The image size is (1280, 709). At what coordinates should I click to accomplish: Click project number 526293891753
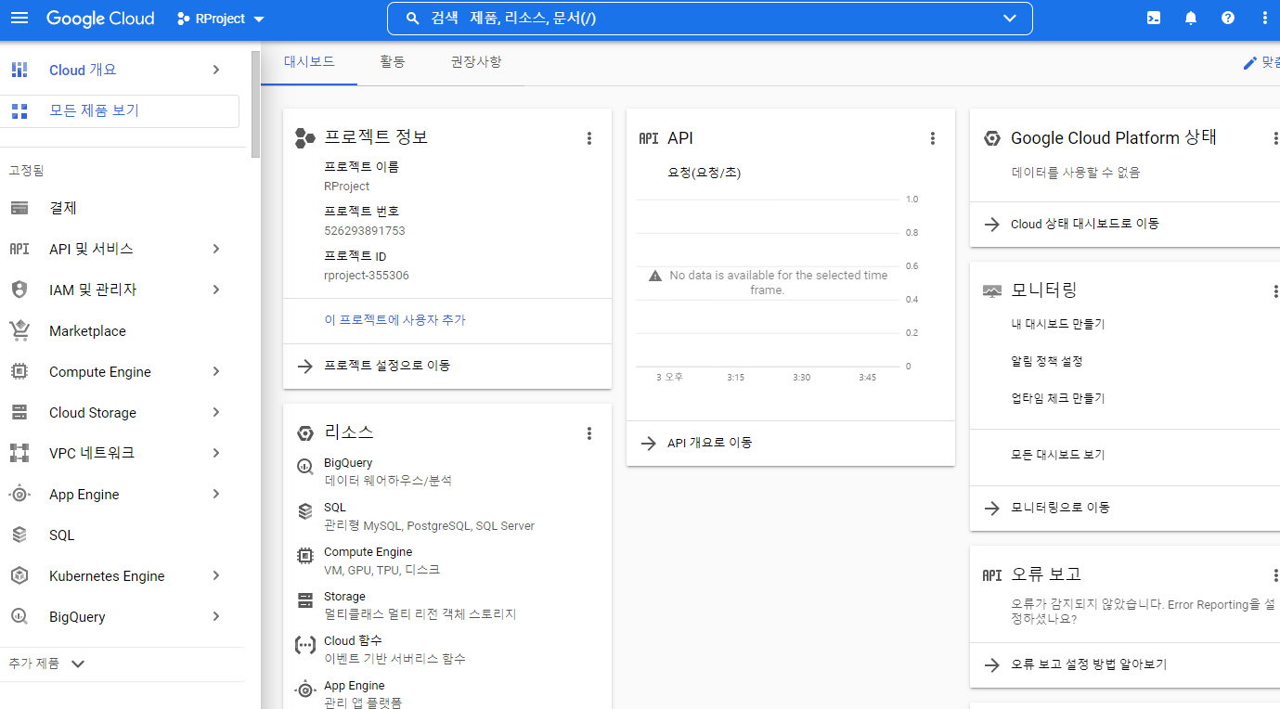click(365, 231)
